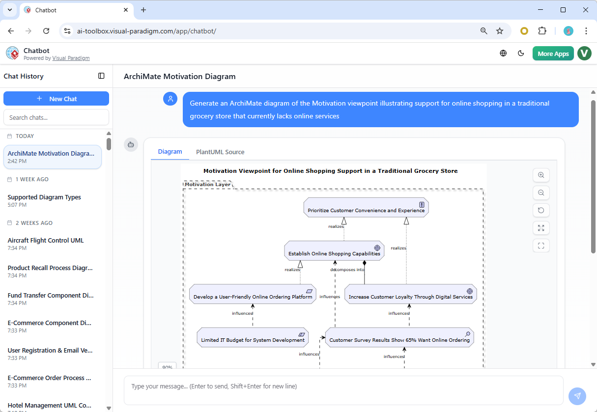Expand diagram to full screen
Viewport: 597px width, 412px height.
point(541,228)
